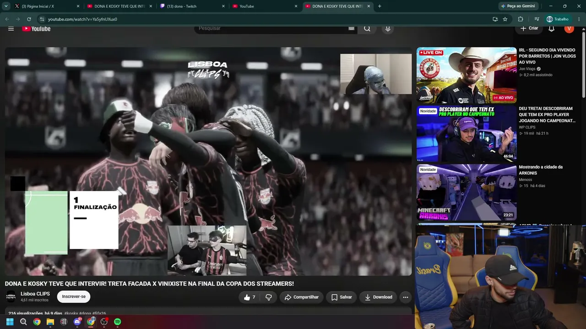
Task: Click the YouTube search magnifier button
Action: [x=367, y=28]
